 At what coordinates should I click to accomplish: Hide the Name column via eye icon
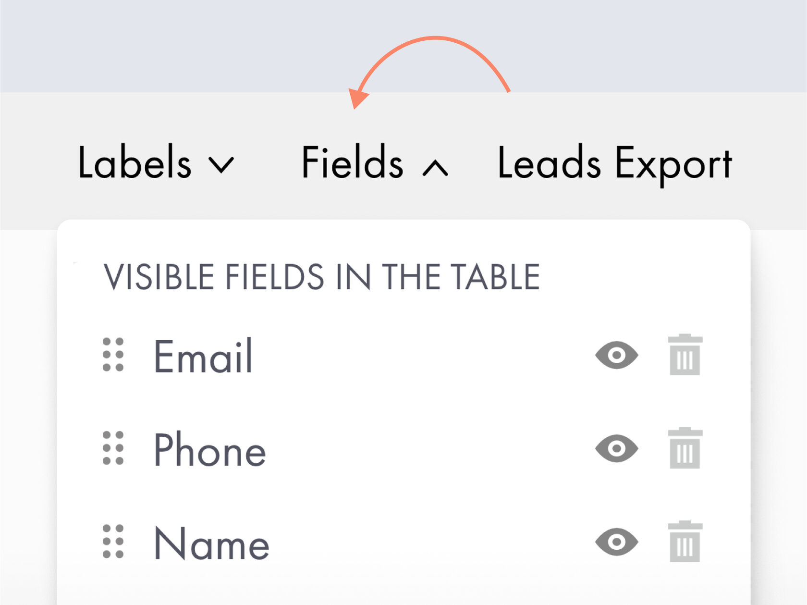click(617, 542)
